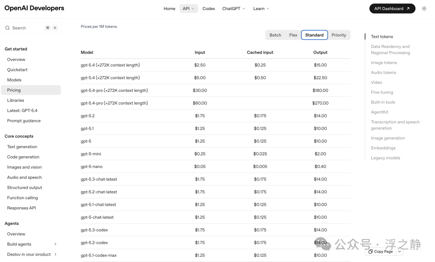Click the Copy Page button
Image resolution: width=435 pixels, height=262 pixels.
click(381, 252)
